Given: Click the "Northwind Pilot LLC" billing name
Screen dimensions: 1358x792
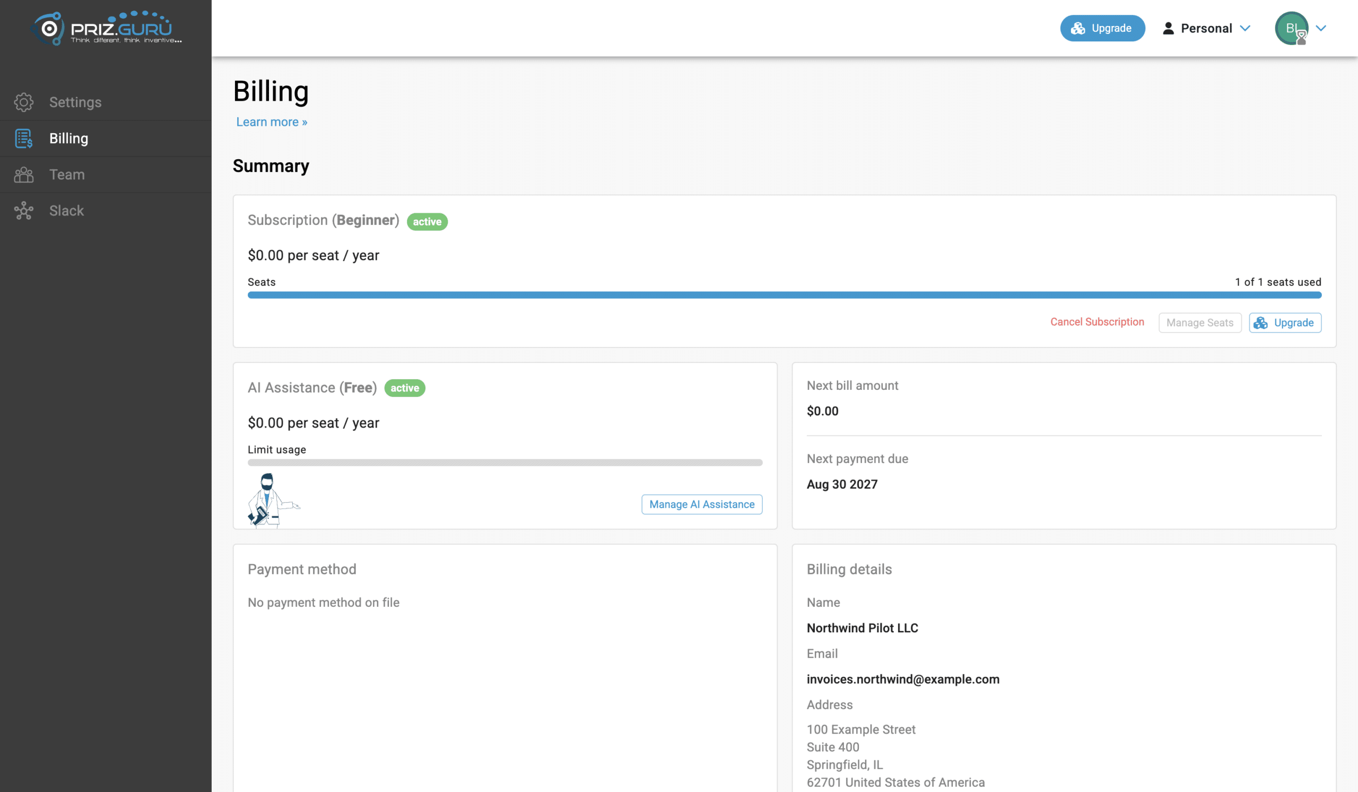Looking at the screenshot, I should coord(862,628).
